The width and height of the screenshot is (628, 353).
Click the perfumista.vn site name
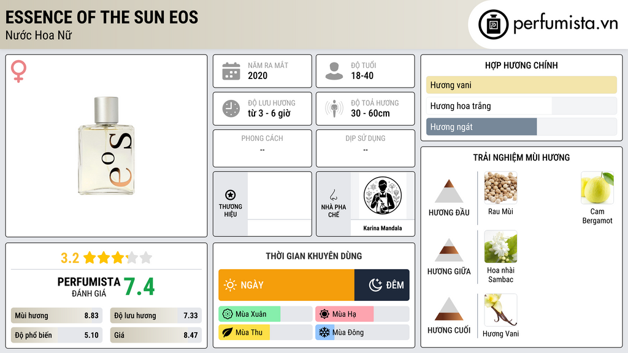(565, 23)
